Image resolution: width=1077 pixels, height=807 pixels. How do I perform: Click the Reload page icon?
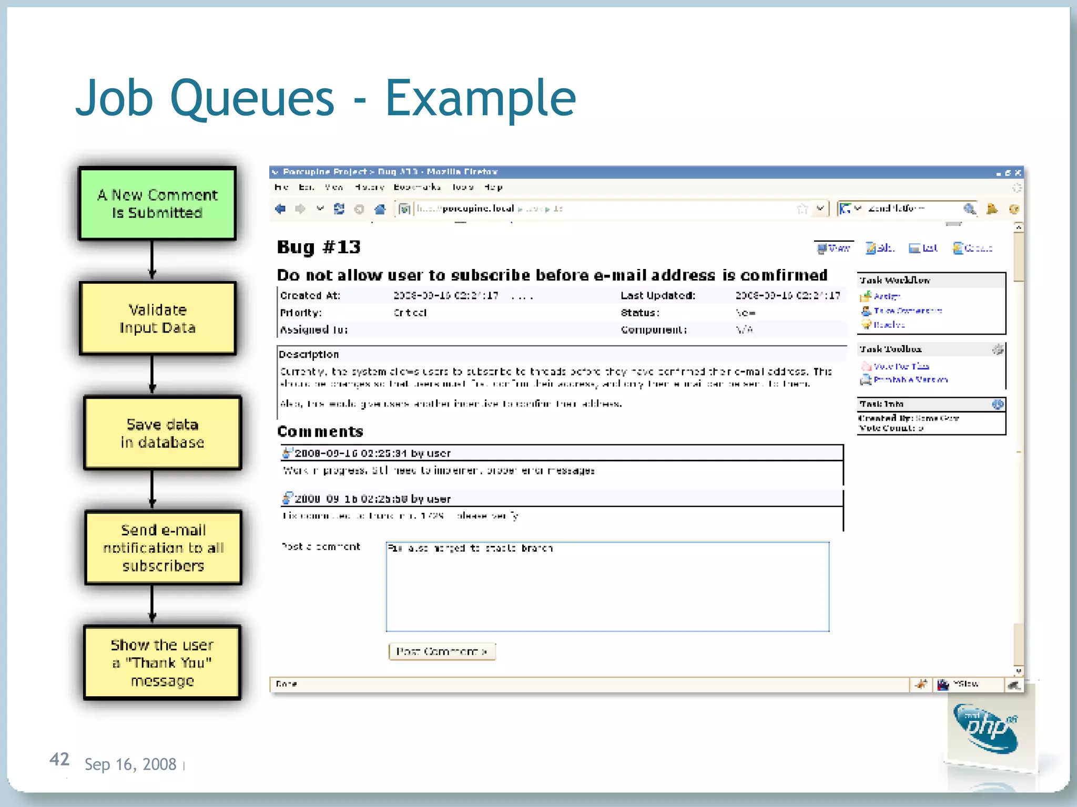[x=339, y=209]
